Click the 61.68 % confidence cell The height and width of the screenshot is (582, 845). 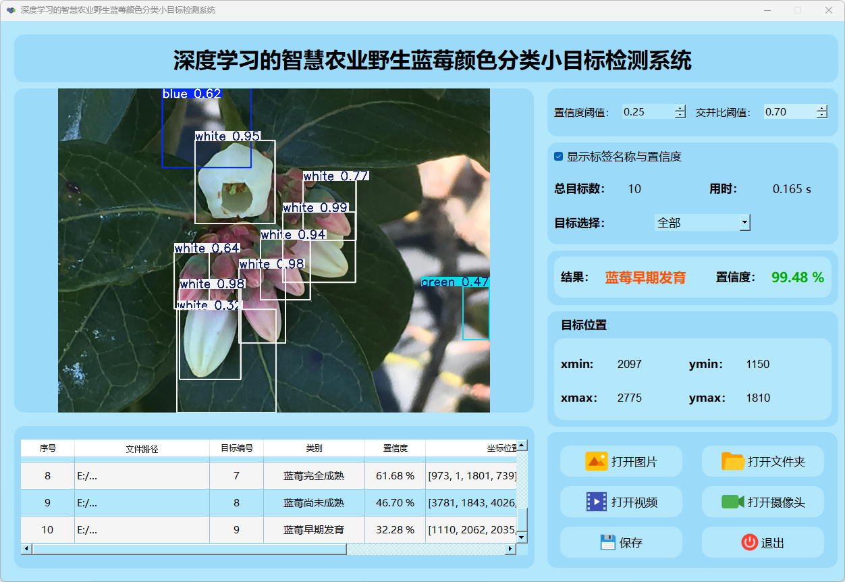[395, 476]
